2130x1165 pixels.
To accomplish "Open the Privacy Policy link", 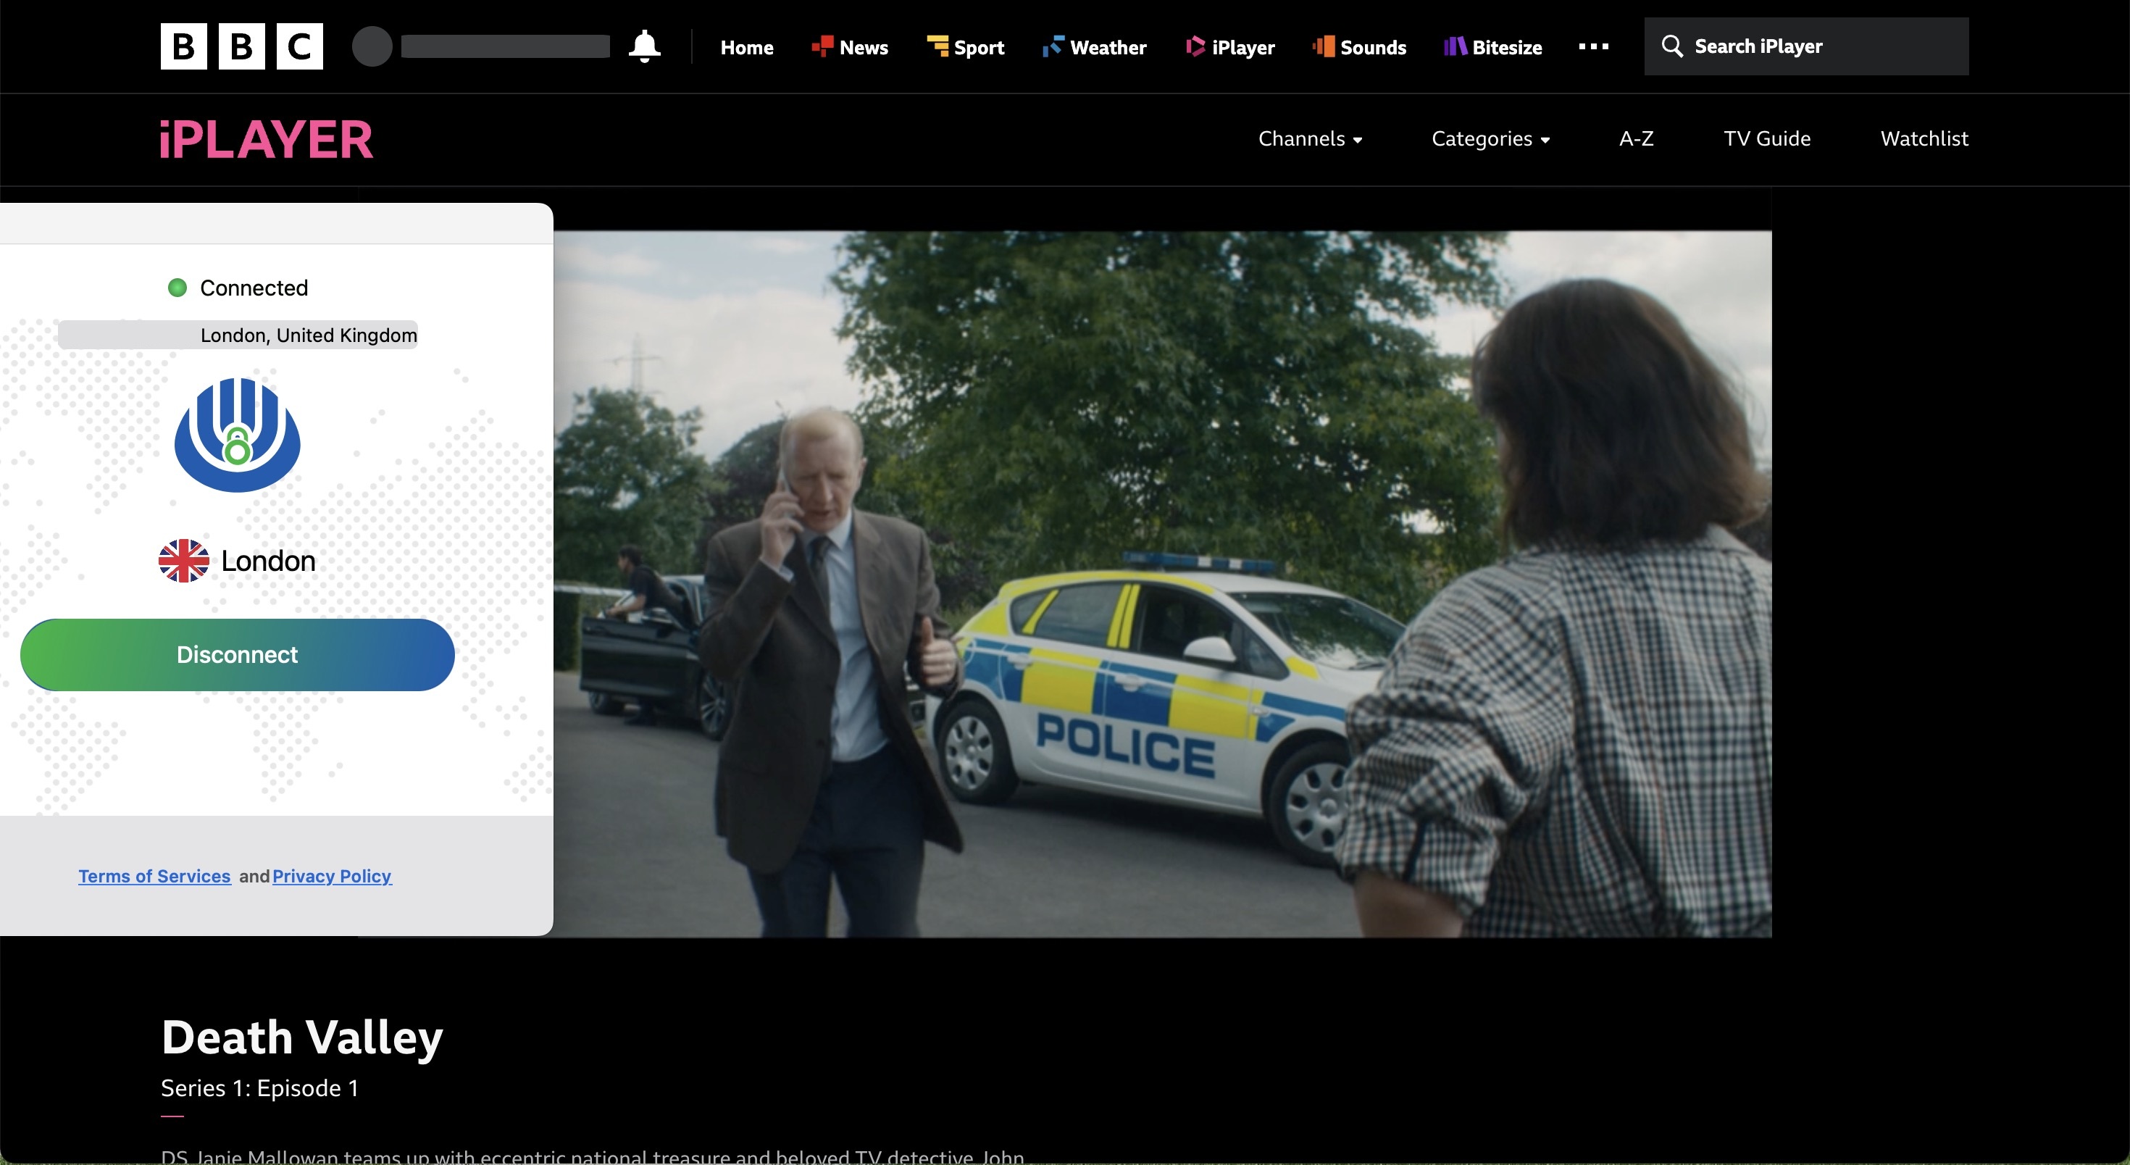I will pyautogui.click(x=332, y=876).
